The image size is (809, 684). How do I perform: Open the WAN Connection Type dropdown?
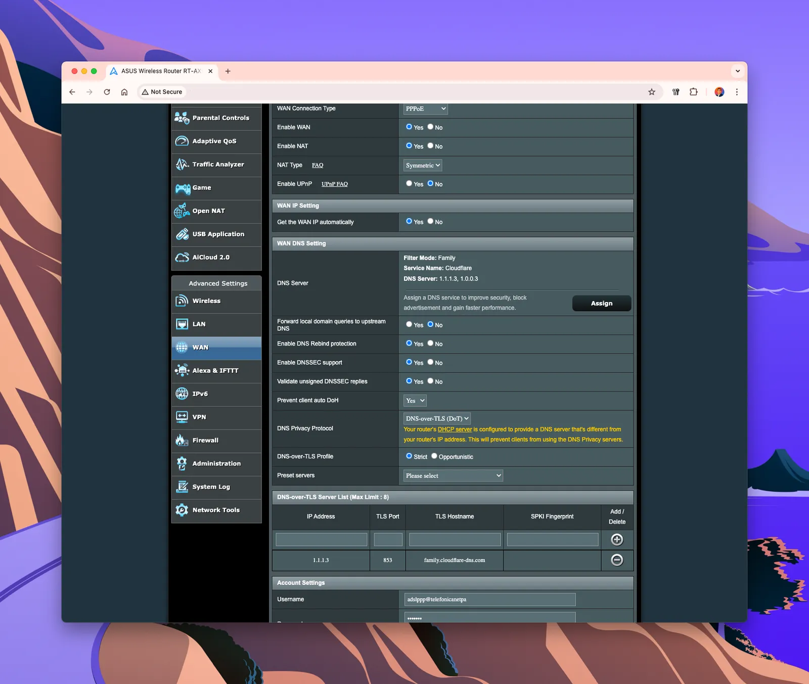426,109
